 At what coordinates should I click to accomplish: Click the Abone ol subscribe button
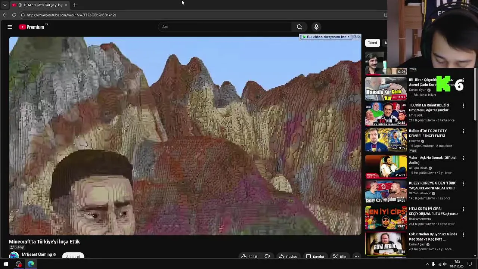(x=73, y=256)
